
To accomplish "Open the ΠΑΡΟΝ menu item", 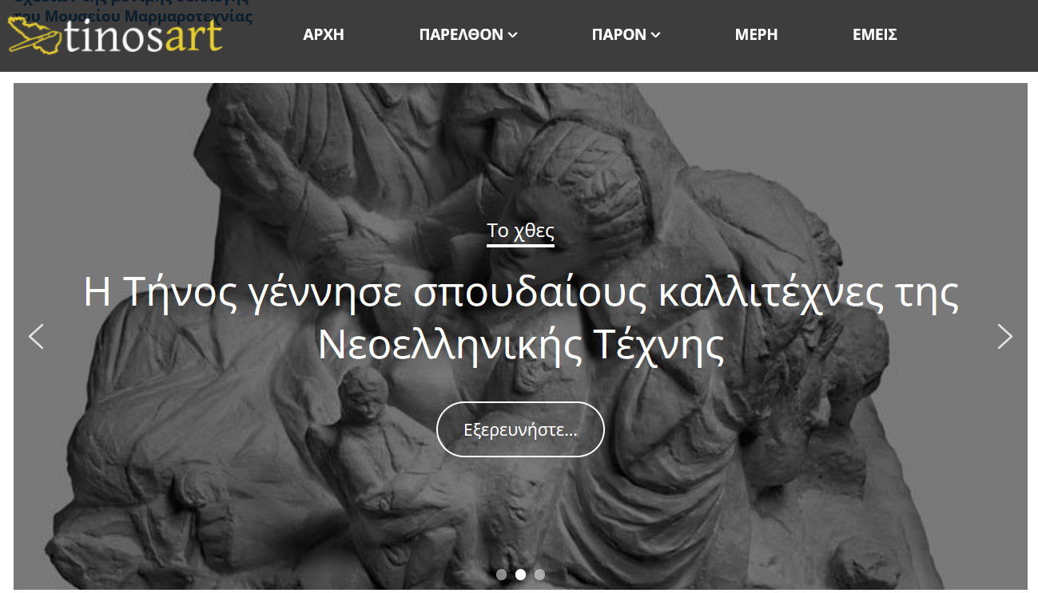I will tap(618, 35).
